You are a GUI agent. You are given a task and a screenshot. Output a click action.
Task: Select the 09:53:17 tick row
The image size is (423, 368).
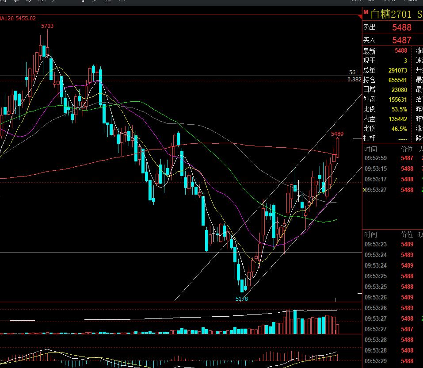pyautogui.click(x=393, y=179)
